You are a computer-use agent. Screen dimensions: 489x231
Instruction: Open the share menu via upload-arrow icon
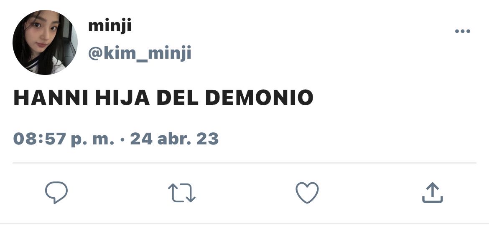(x=433, y=192)
